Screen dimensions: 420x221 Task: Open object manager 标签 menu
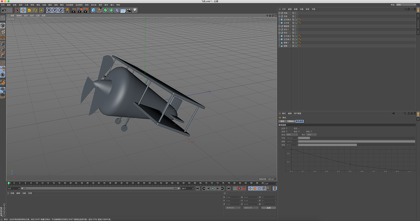[307, 9]
